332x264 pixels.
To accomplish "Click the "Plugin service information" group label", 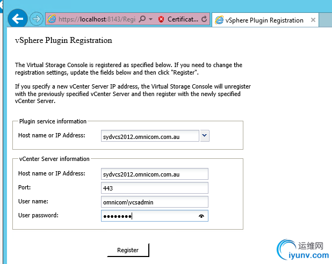I will pos(53,121).
